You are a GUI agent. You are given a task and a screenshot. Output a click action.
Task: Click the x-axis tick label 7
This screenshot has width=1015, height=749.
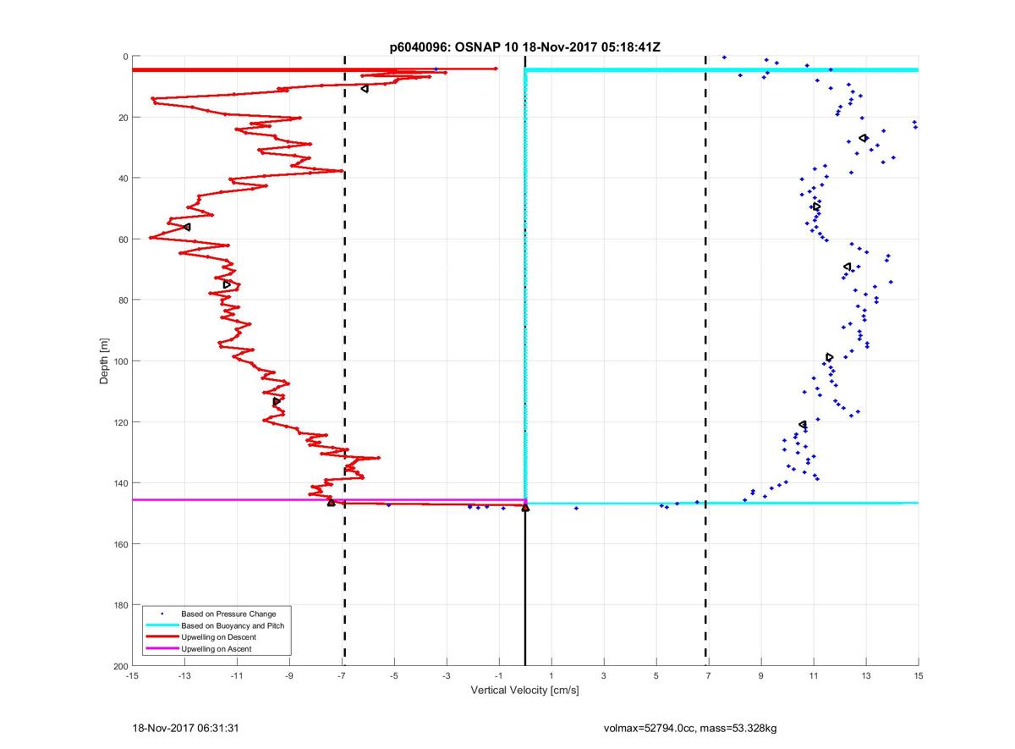[x=709, y=675]
